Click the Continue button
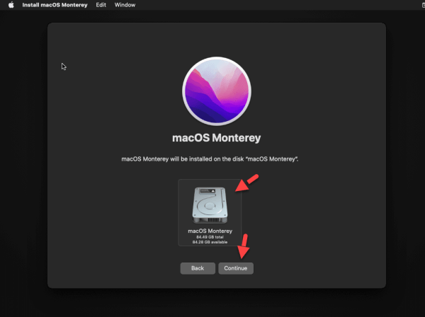This screenshot has height=317, width=425. tap(236, 268)
